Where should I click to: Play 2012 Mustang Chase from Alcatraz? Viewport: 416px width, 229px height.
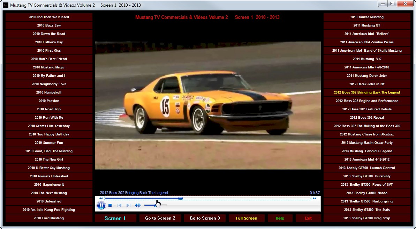coord(367,134)
